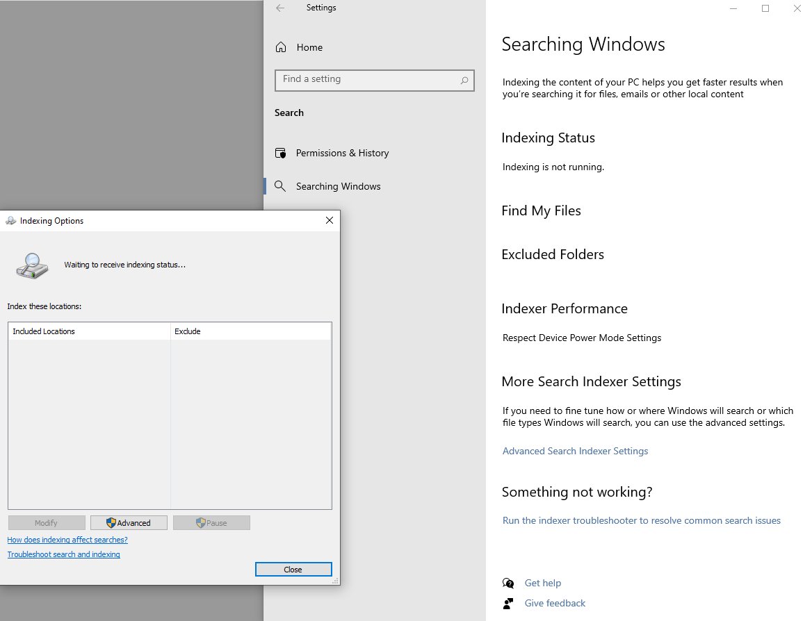Run the indexer troubleshooter link
Viewport: 812px width, 621px height.
(641, 520)
